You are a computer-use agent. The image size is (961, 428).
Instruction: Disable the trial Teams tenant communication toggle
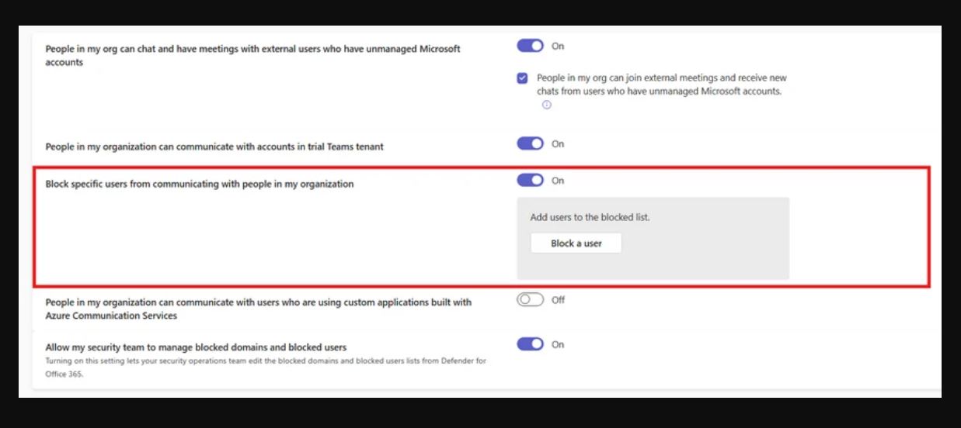[531, 143]
